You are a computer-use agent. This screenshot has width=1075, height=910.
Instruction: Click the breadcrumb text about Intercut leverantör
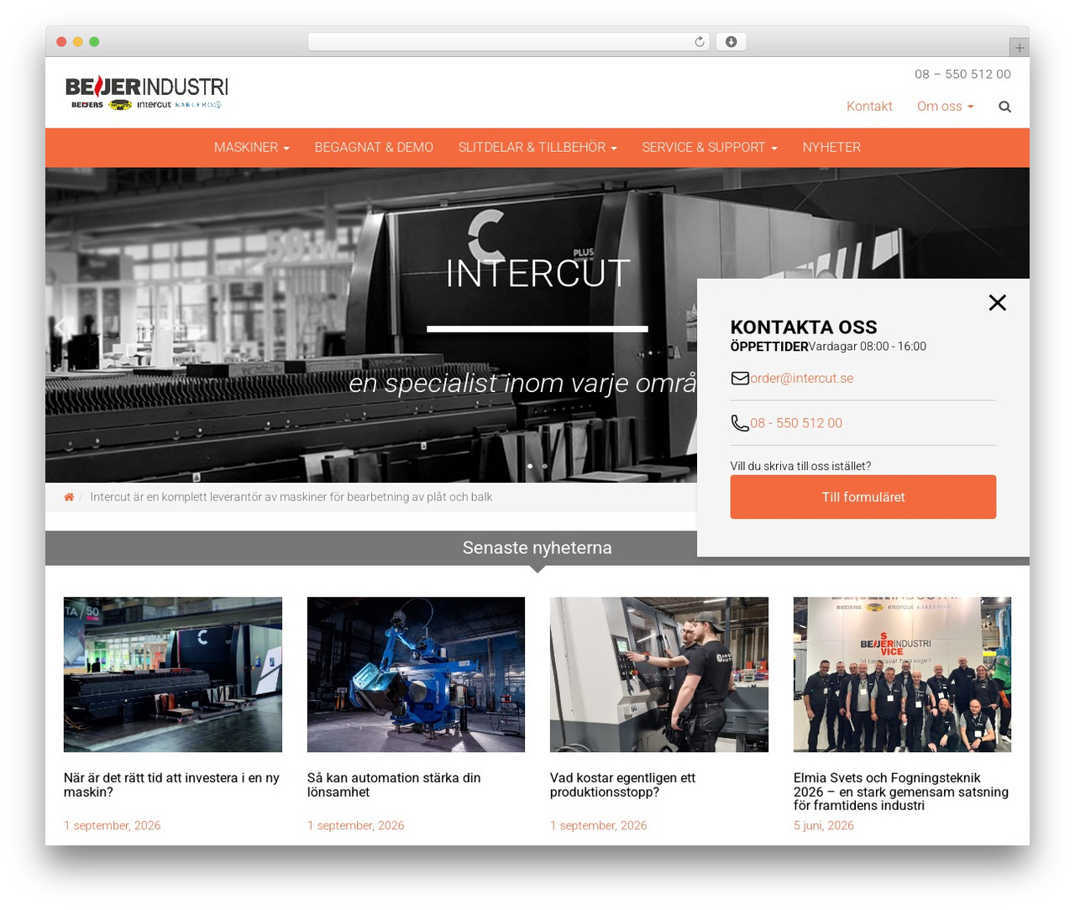click(291, 497)
